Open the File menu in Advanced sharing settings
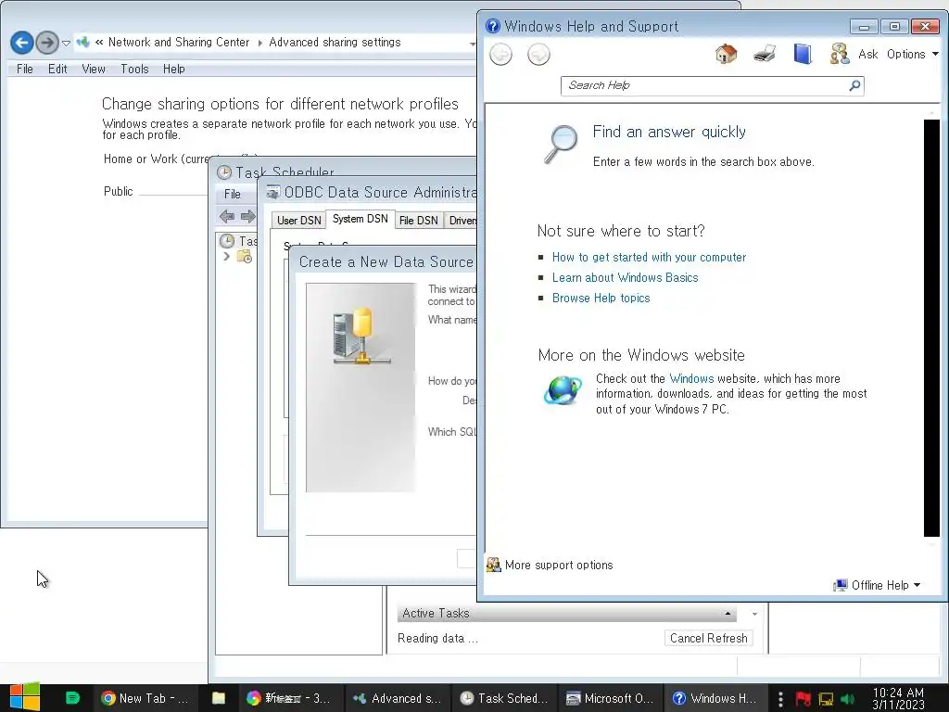This screenshot has width=949, height=712. click(25, 69)
